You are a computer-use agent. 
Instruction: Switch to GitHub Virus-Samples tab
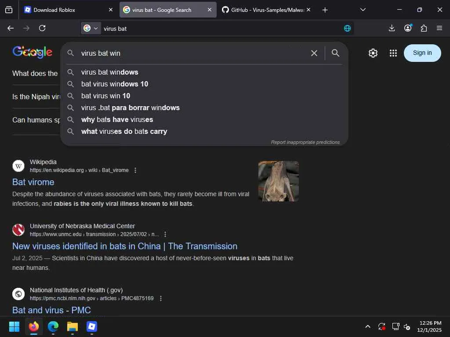(x=266, y=10)
